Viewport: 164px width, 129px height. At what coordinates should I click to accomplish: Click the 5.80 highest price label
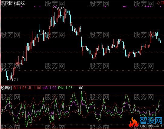pos(61,9)
